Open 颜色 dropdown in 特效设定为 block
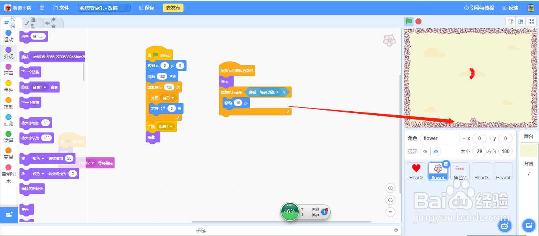The image size is (539, 236). pyautogui.click(x=37, y=173)
